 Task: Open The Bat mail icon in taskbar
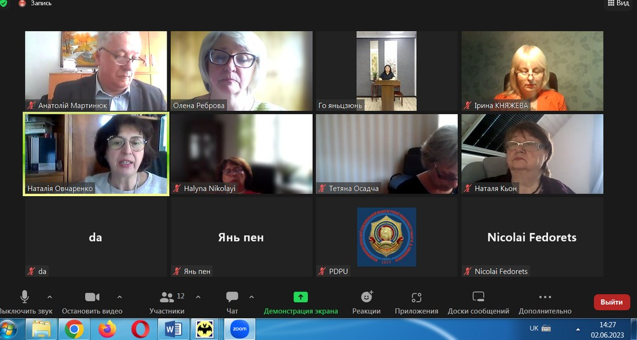click(205, 329)
